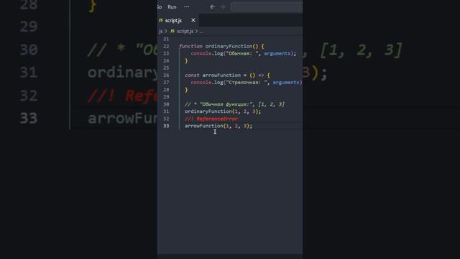Click the Go Back arrow
This screenshot has width=460, height=259.
click(x=213, y=6)
